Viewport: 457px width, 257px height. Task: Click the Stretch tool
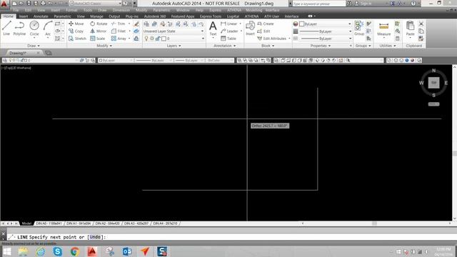click(x=77, y=39)
